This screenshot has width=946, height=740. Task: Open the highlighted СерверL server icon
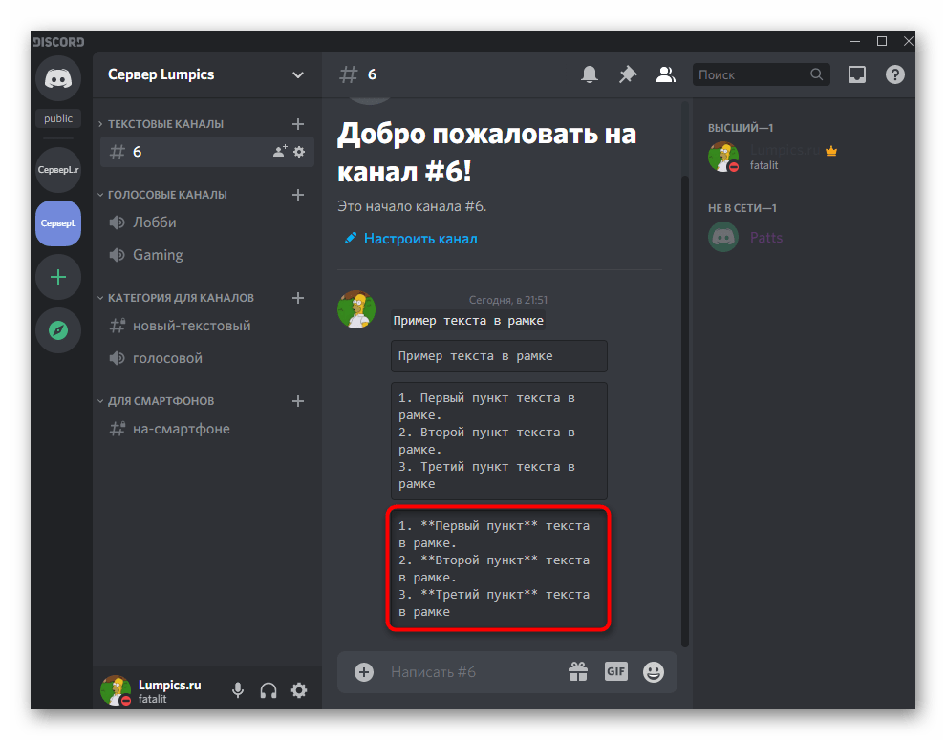click(58, 223)
